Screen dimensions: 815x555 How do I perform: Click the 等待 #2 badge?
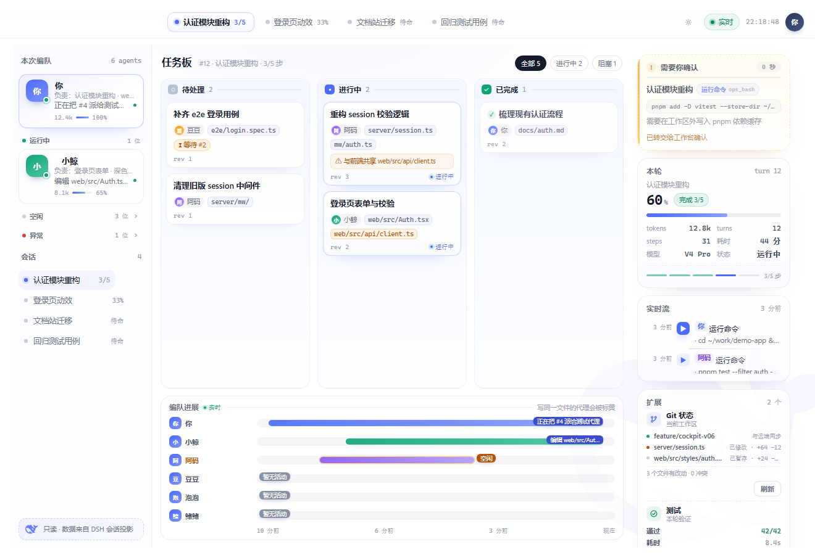(193, 145)
